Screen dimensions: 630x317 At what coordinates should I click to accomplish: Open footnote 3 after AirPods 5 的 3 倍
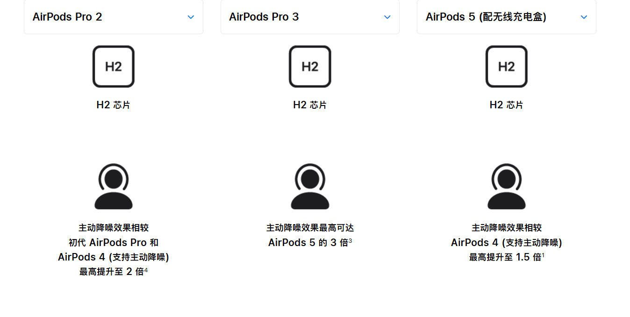coord(350,240)
